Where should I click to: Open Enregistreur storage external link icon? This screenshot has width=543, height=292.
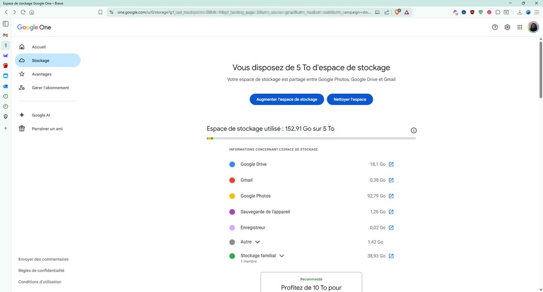[391, 228]
